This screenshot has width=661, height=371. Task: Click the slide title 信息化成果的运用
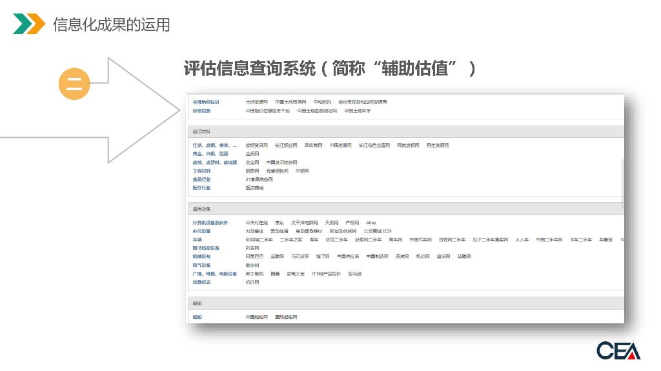click(112, 25)
